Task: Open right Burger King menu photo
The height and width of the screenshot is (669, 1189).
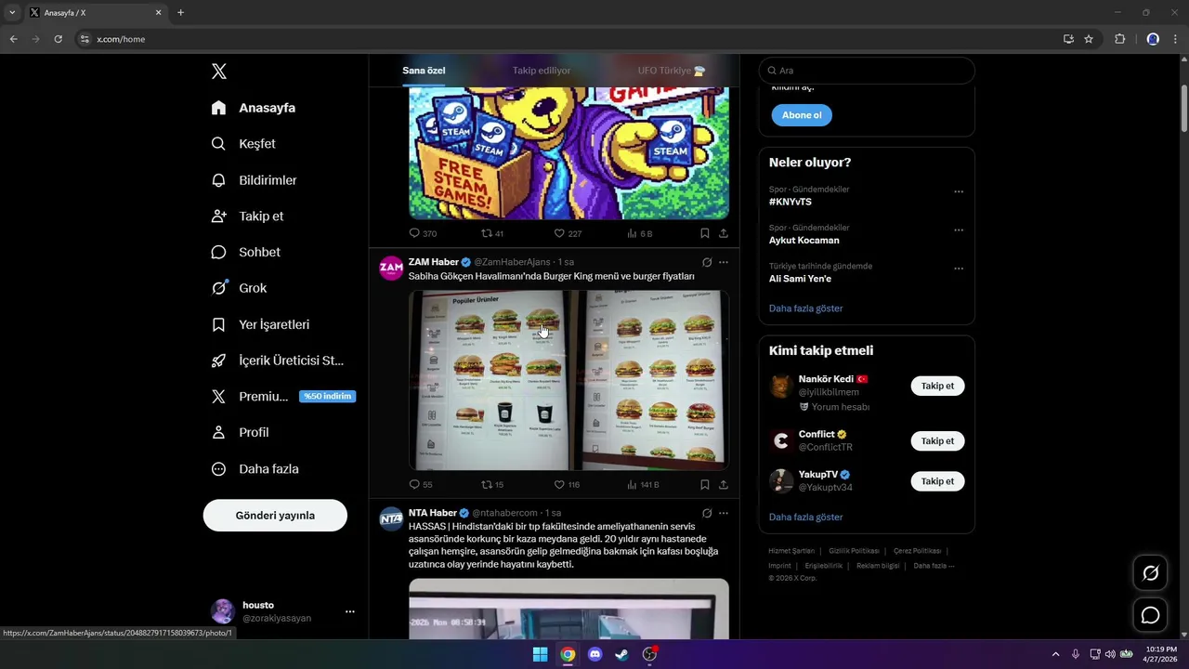Action: [x=649, y=380]
